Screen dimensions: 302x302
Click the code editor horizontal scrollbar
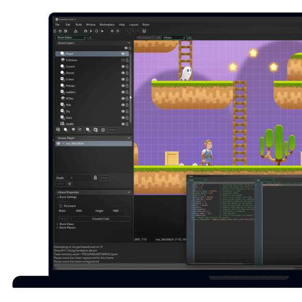click(216, 263)
